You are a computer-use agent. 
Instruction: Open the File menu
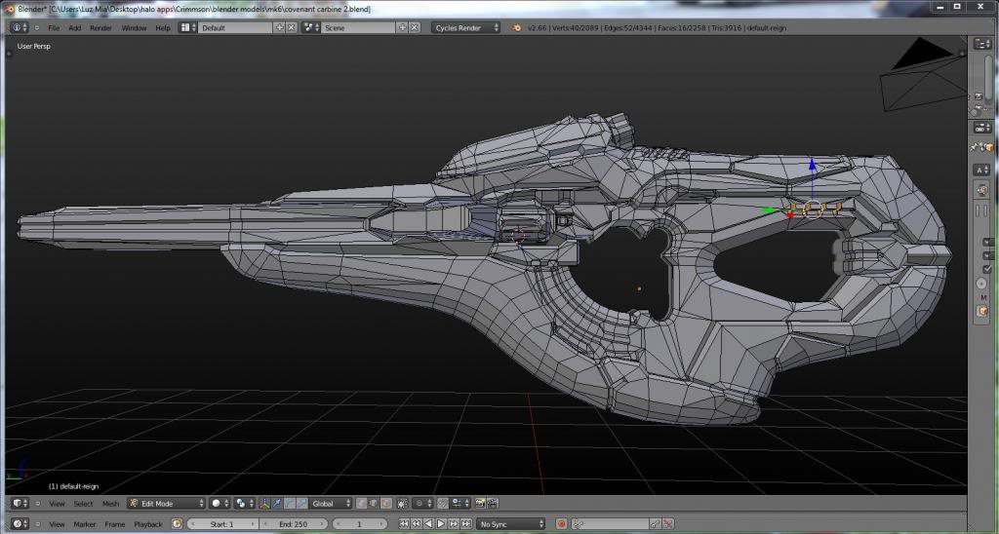(55, 28)
